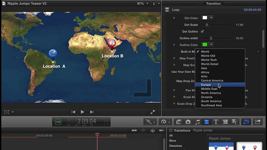Choose Oceania from the map menu
The height and width of the screenshot is (150, 267).
click(220, 97)
